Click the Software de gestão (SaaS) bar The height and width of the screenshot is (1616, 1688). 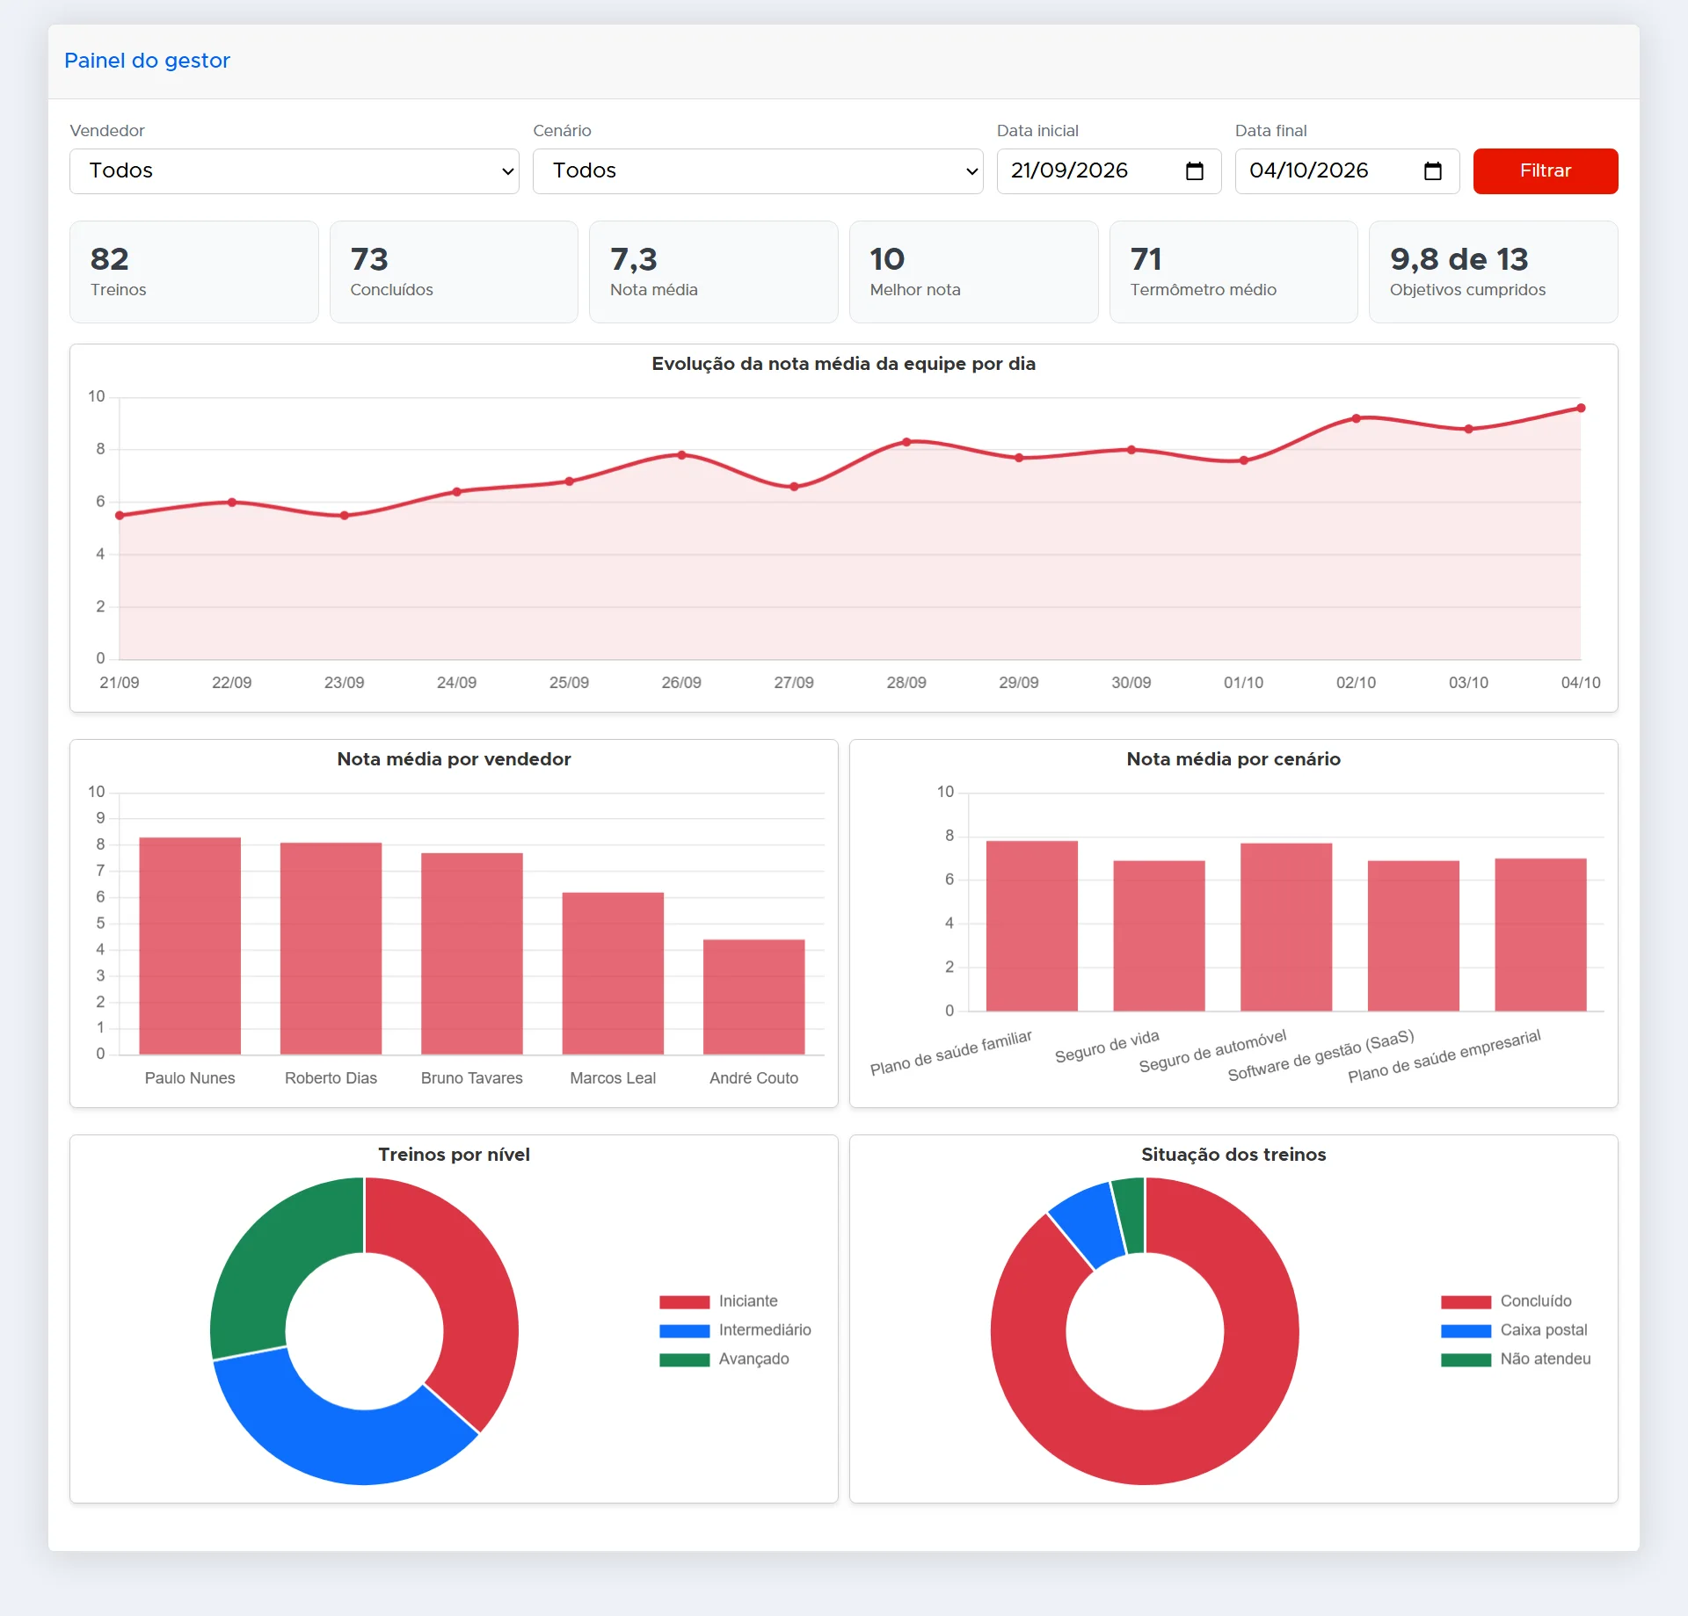(1414, 936)
